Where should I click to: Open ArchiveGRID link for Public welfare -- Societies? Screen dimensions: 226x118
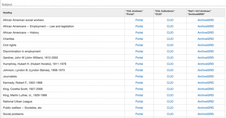coord(206,108)
